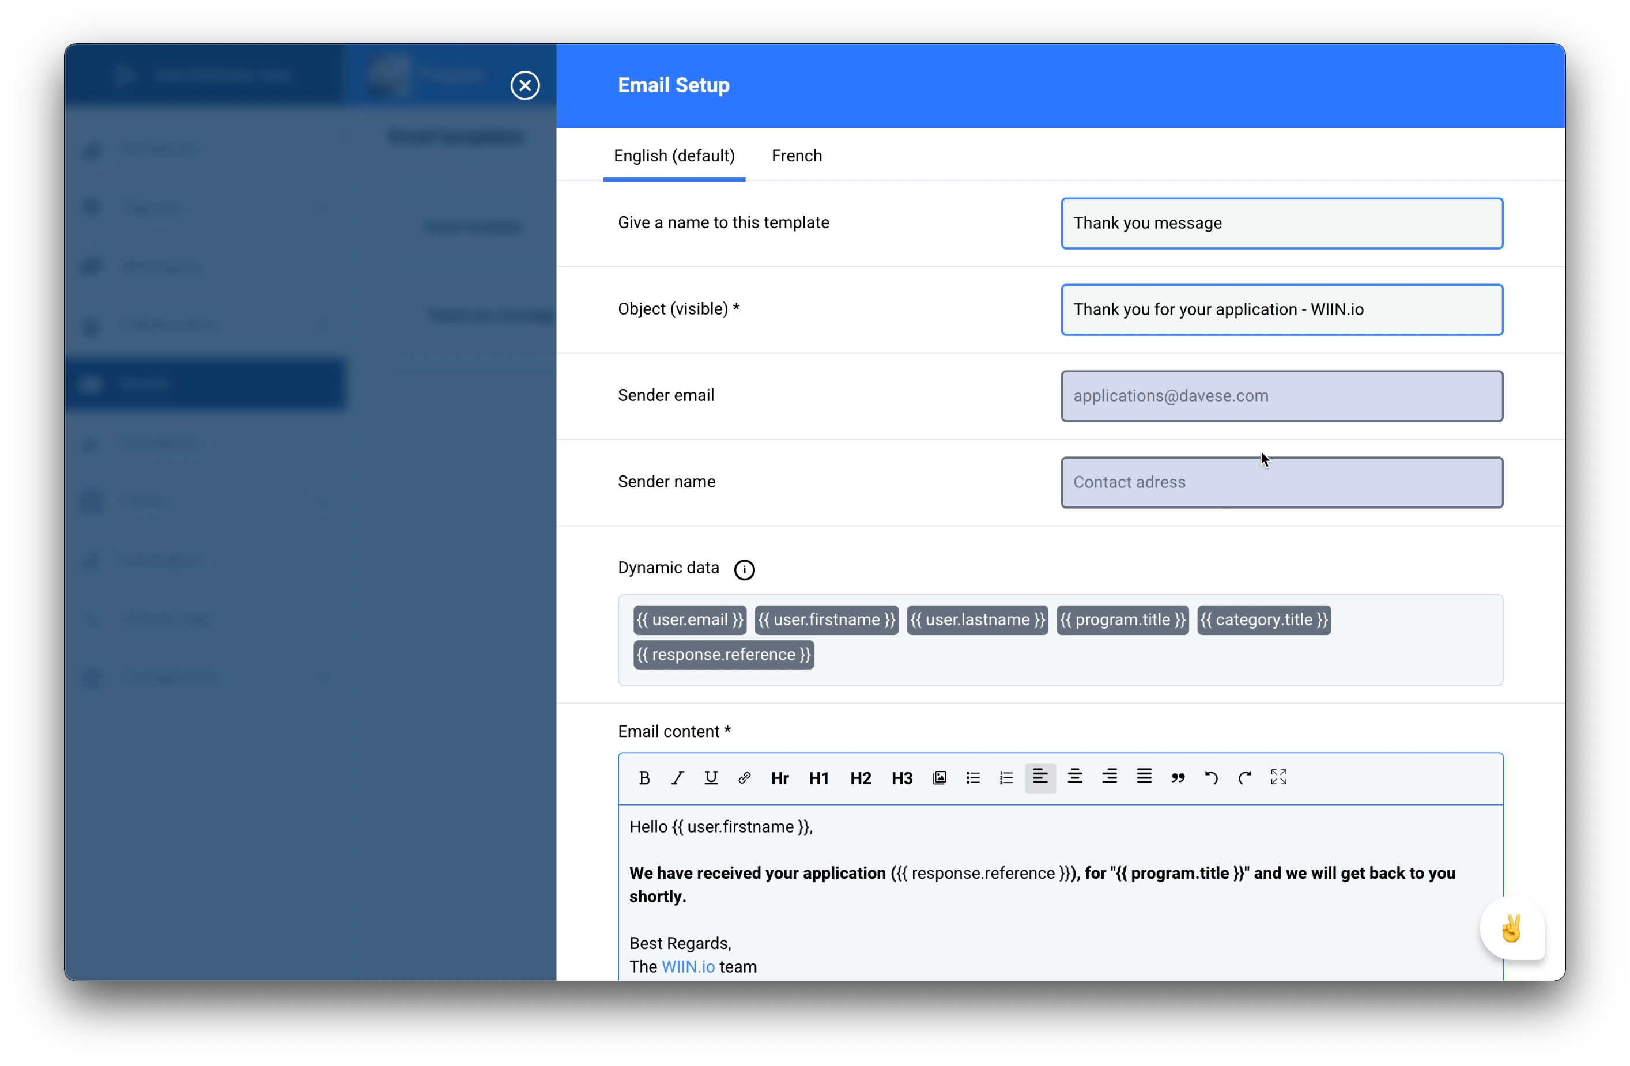Edit the Object (visible) subject field
The width and height of the screenshot is (1630, 1066).
coord(1281,309)
